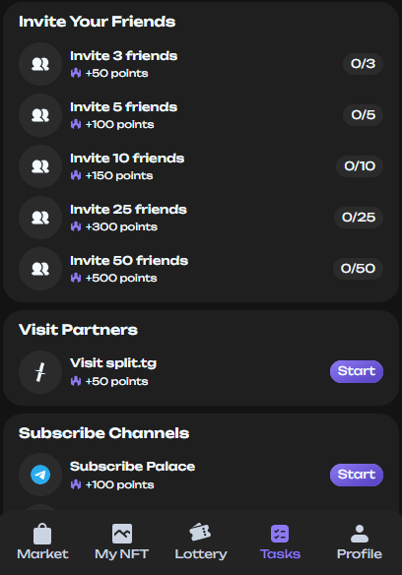
Task: Click the 0/10 progress badge
Action: (360, 166)
